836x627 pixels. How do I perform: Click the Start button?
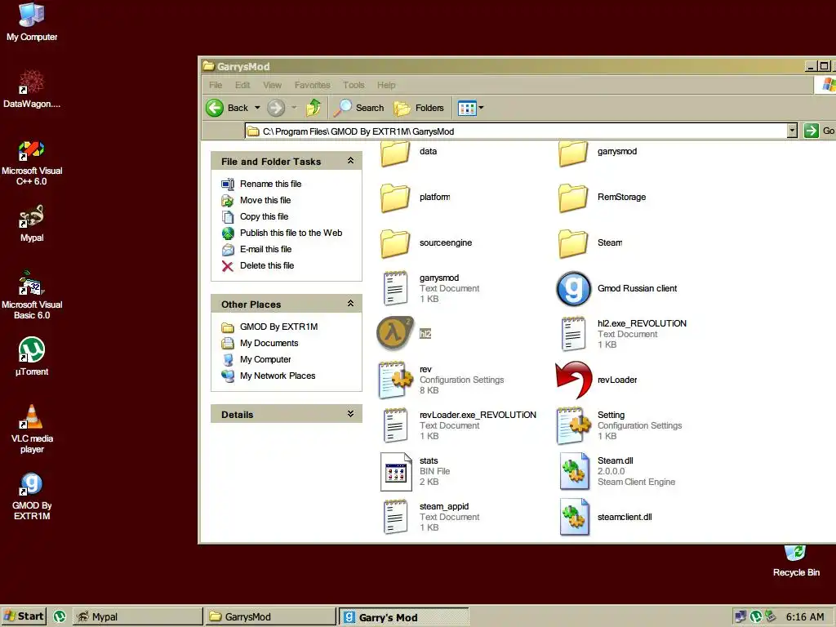tap(24, 616)
